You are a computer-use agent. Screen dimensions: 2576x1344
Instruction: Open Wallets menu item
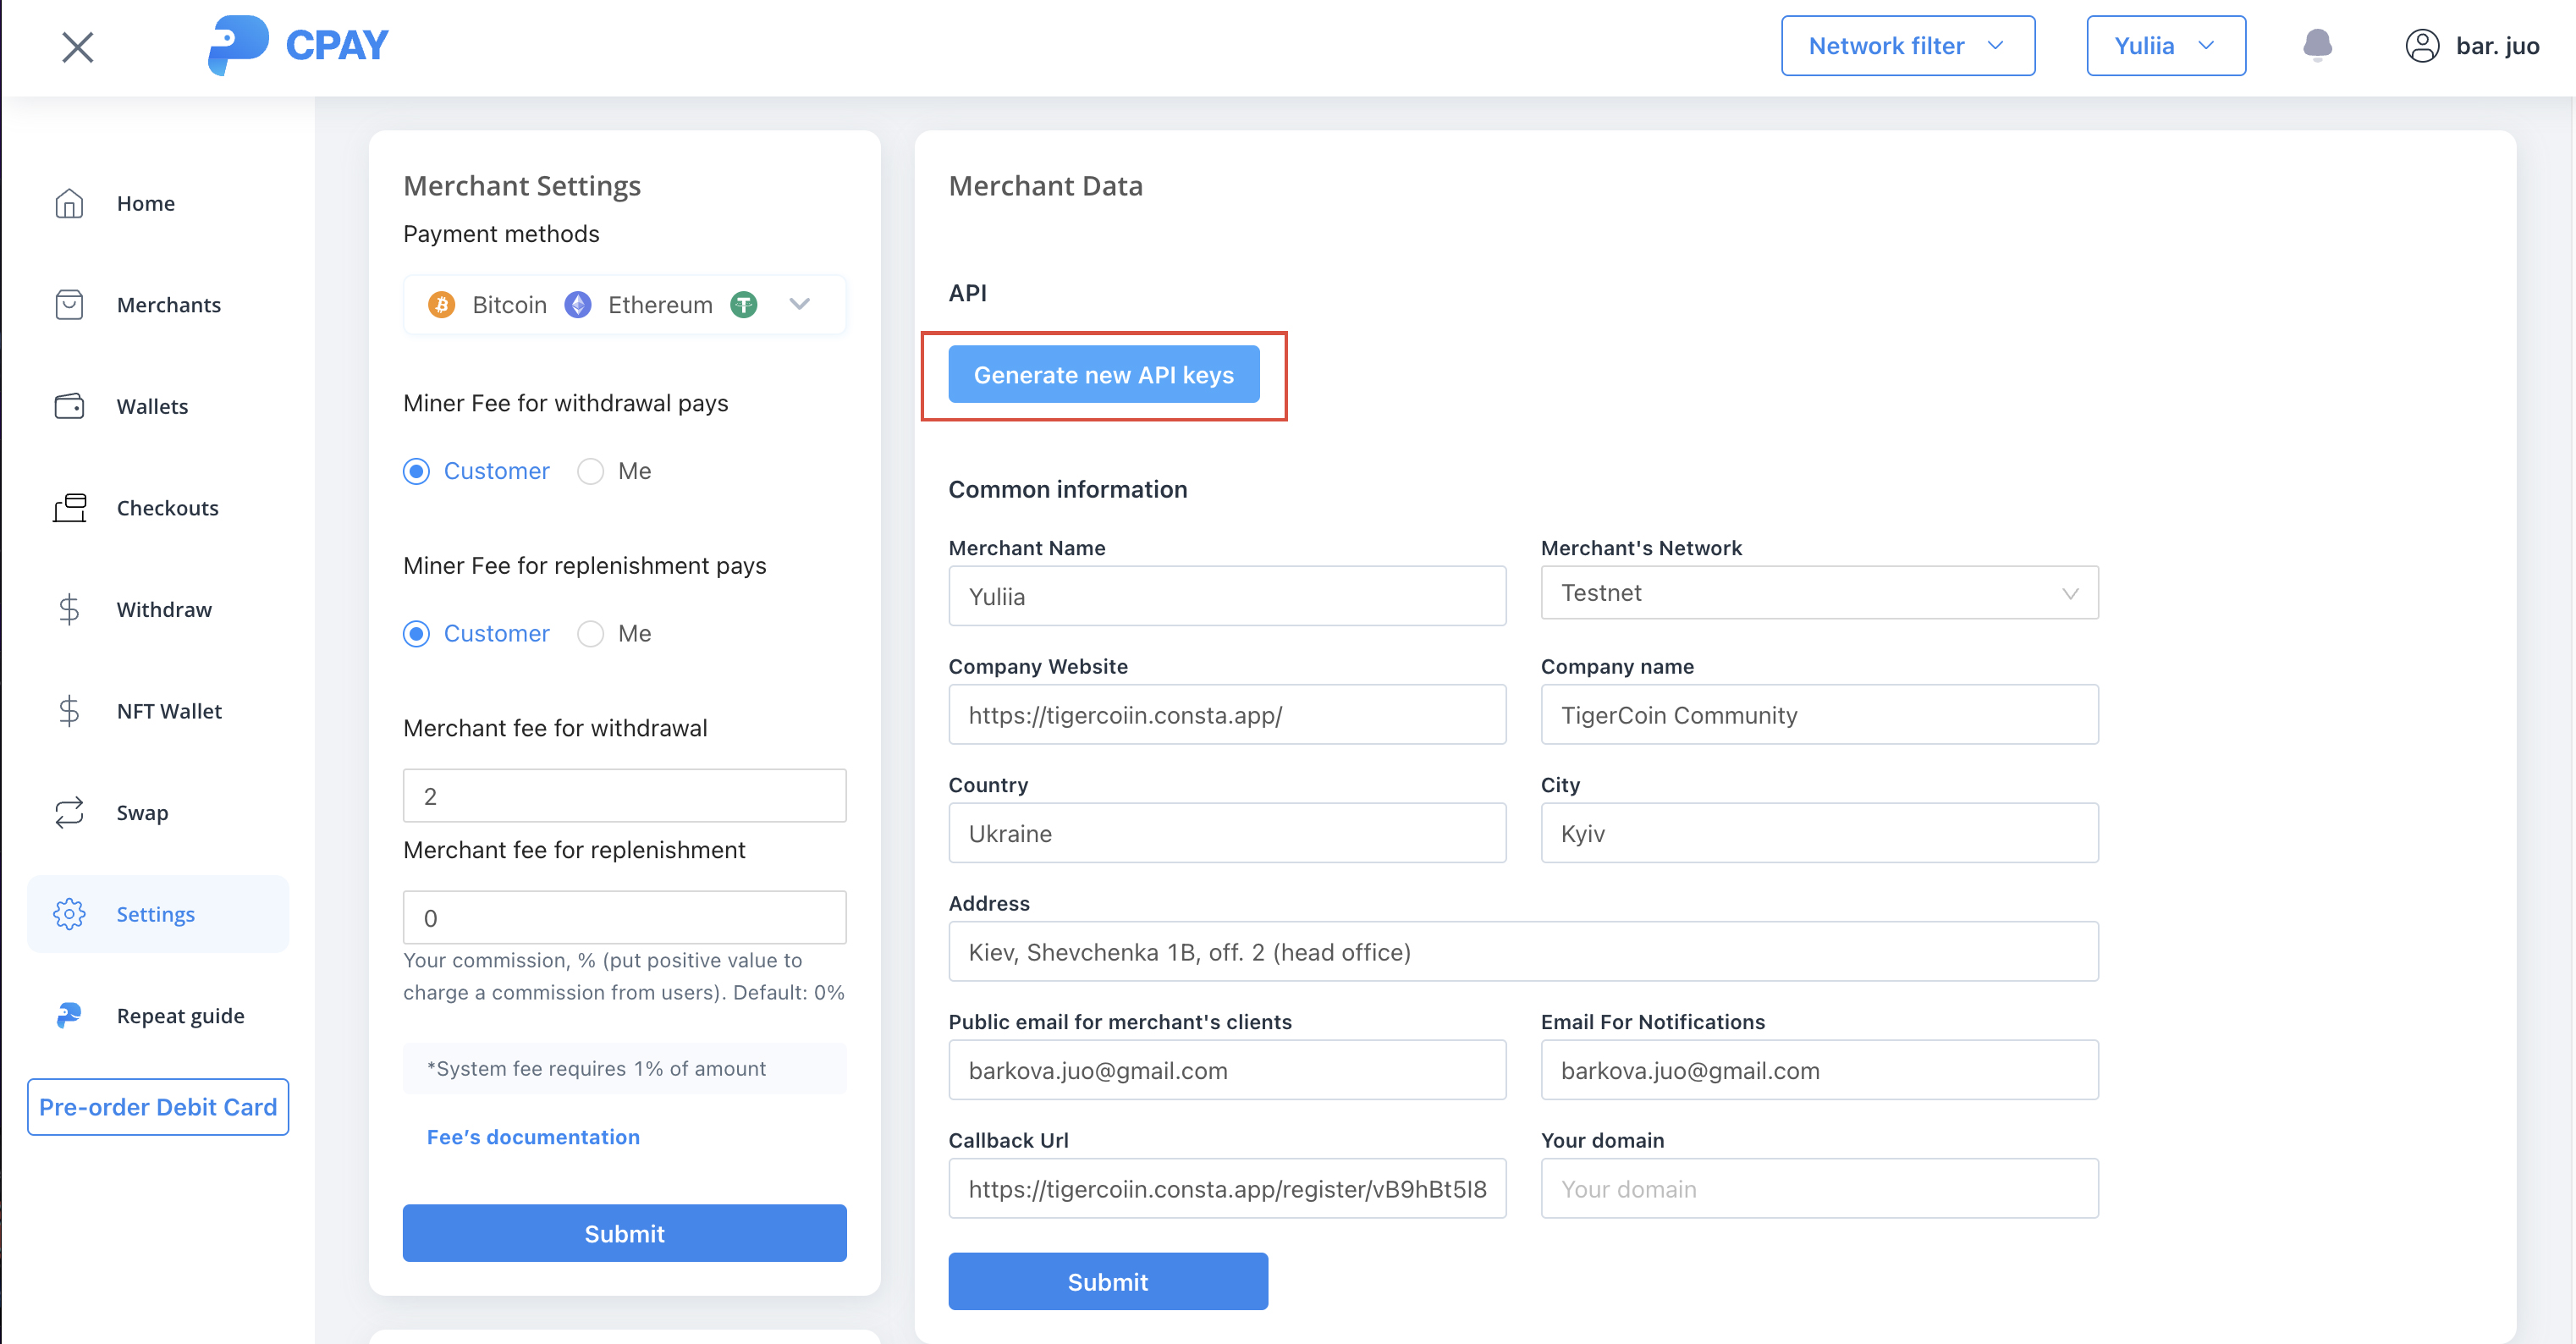[158, 406]
